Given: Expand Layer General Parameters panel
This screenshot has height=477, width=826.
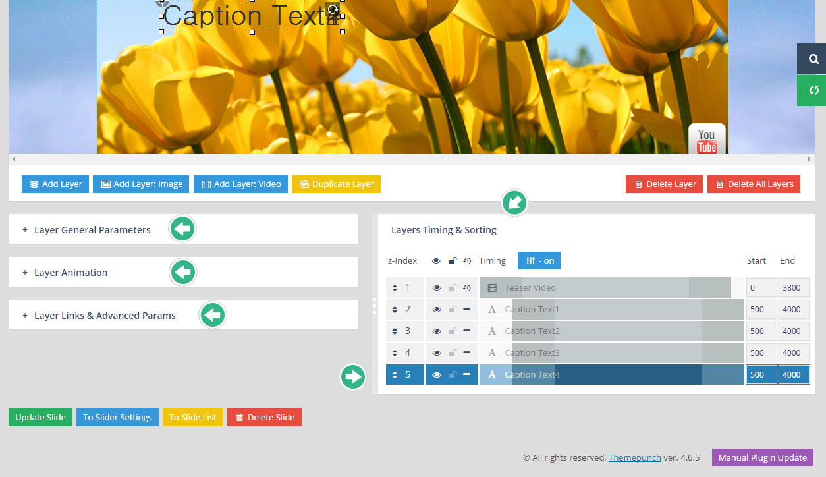Looking at the screenshot, I should click(92, 230).
